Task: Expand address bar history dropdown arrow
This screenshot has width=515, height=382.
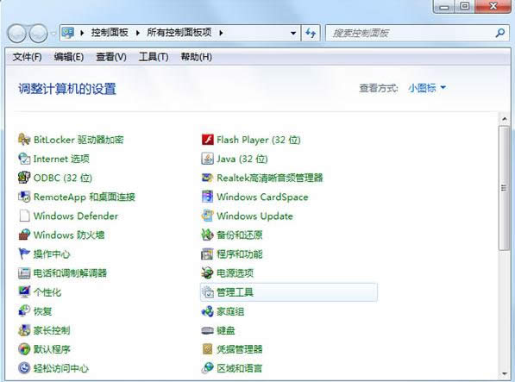Action: [x=293, y=33]
